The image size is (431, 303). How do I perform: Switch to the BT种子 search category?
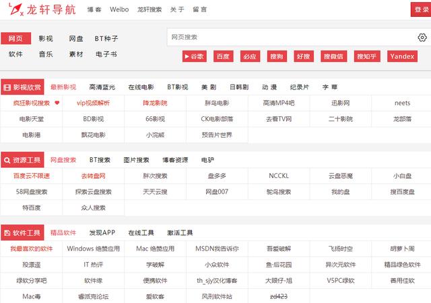tap(106, 38)
